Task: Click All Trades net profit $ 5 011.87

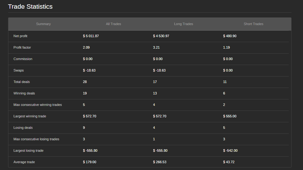Action: click(91, 36)
